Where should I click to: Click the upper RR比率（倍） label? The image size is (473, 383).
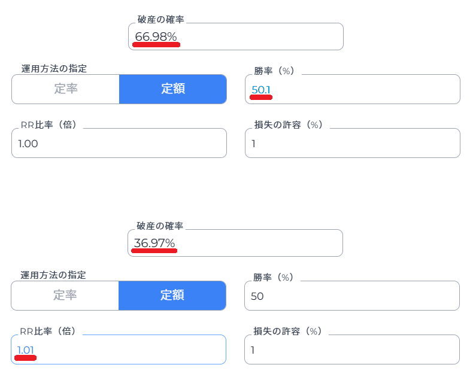tap(49, 124)
